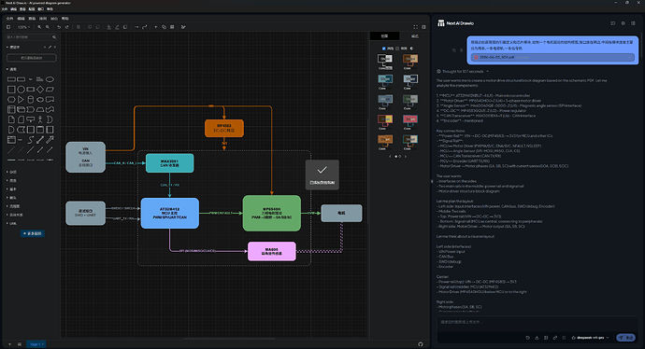Click the fill color bucket icon

(x=109, y=27)
